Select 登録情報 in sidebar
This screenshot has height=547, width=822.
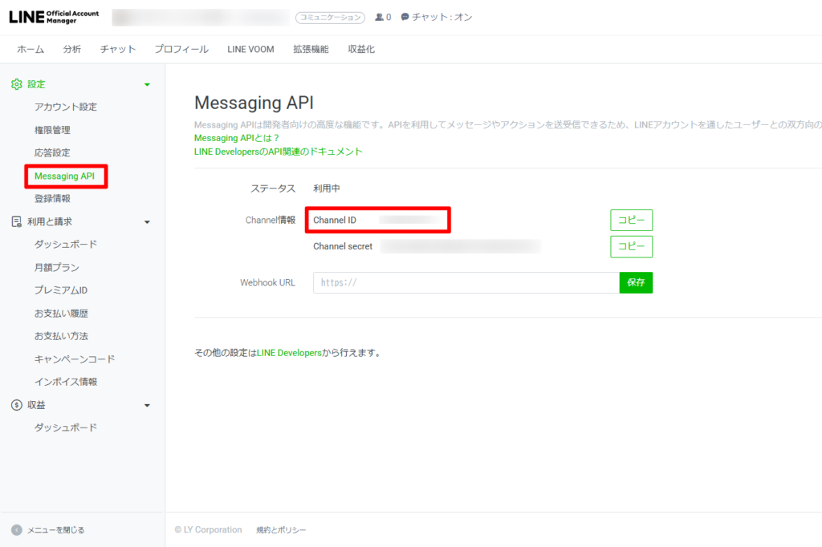click(x=52, y=199)
